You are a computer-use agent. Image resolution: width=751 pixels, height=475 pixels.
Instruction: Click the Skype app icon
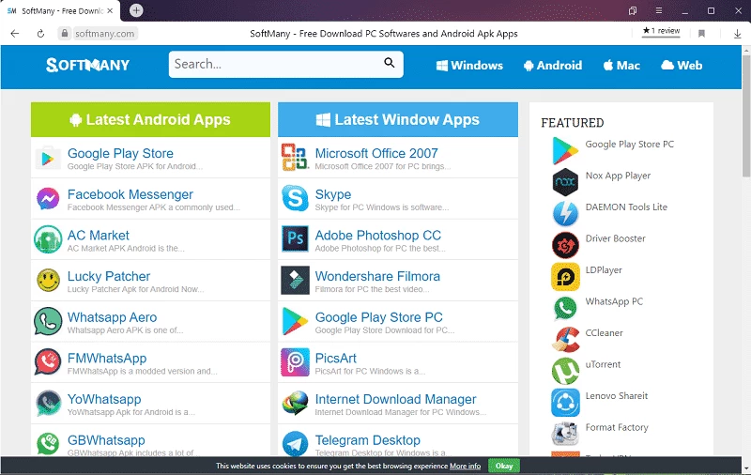(295, 198)
